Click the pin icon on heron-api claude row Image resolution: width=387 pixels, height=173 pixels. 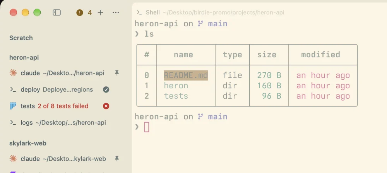[x=117, y=73]
